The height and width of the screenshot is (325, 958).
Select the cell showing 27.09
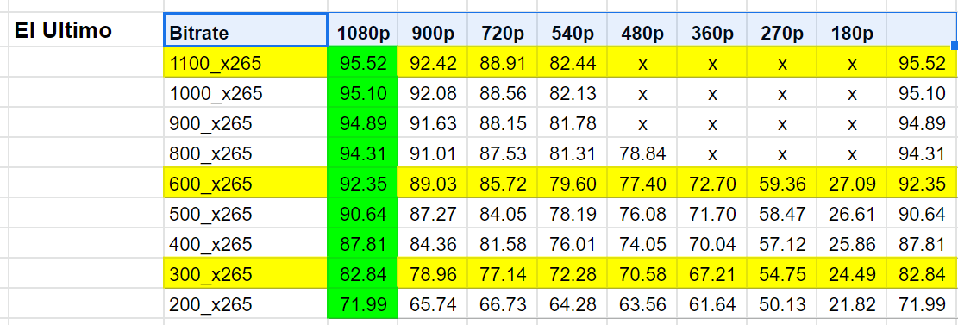coord(852,184)
